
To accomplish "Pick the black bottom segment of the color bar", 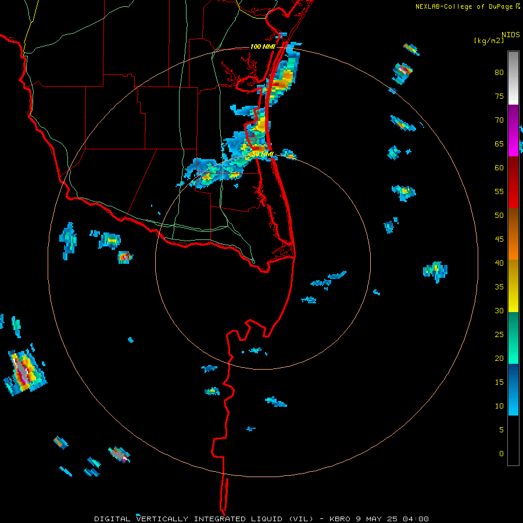I will [x=513, y=440].
